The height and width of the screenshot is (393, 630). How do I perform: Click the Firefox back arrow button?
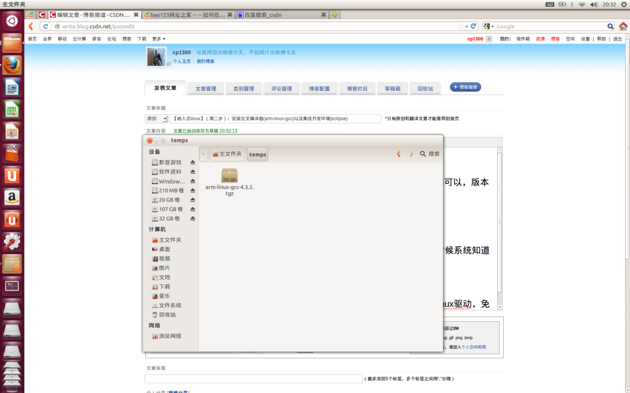click(x=31, y=26)
